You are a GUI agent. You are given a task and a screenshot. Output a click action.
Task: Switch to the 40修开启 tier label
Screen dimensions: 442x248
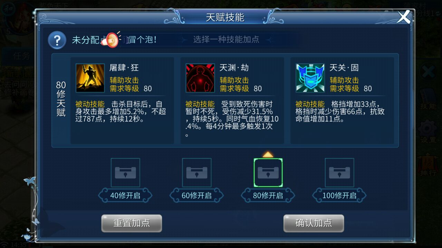tap(125, 195)
